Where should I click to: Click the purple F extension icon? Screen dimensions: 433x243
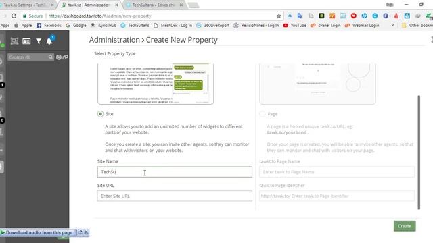[x=386, y=16]
